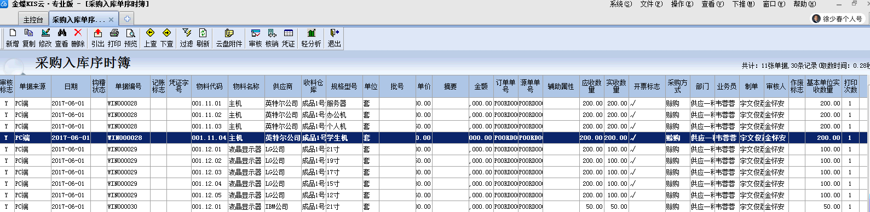Click the 凭证 (Voucher) toolbar icon
Image resolution: width=870 pixels, height=212 pixels.
point(288,38)
